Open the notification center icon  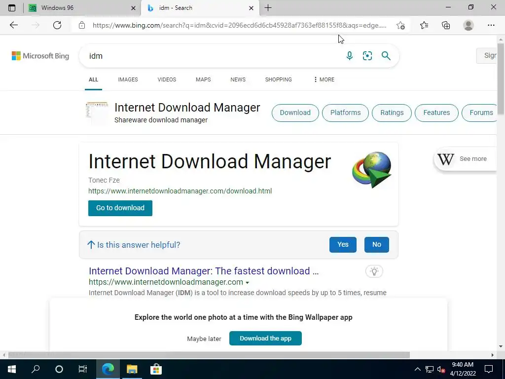(x=489, y=369)
